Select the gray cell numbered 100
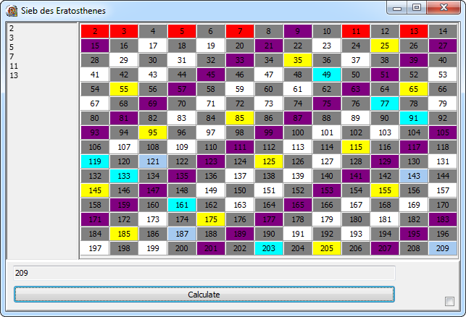 tap(298, 132)
